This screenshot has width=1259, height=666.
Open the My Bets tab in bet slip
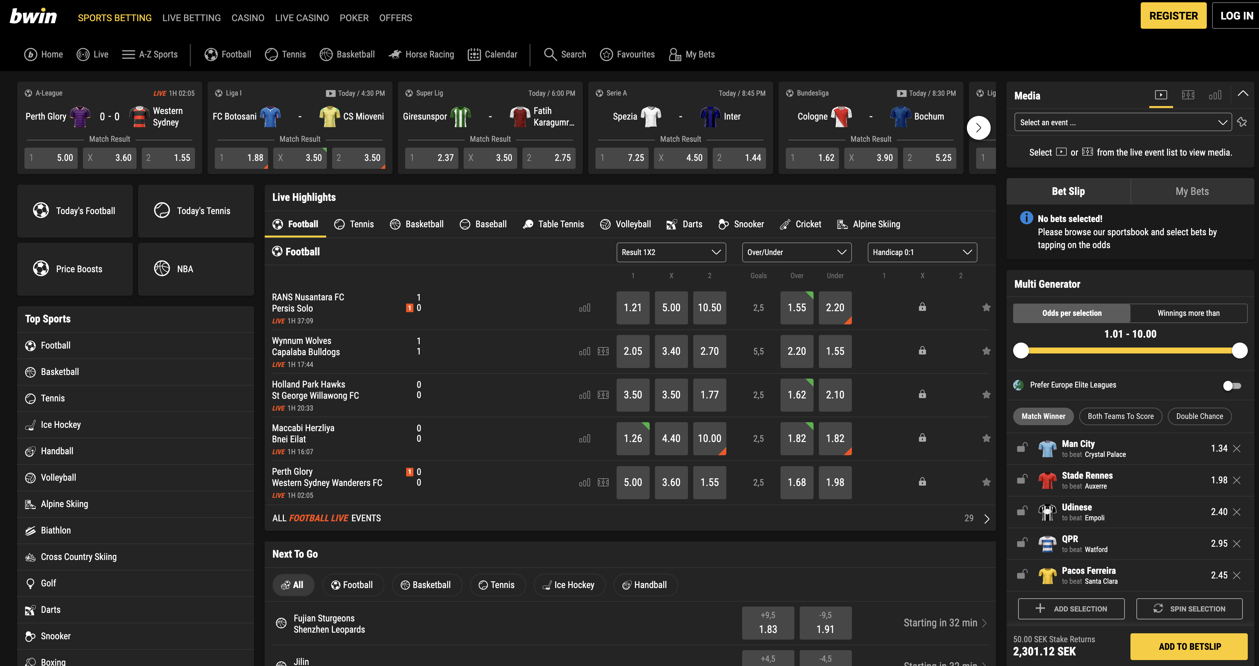click(1192, 192)
